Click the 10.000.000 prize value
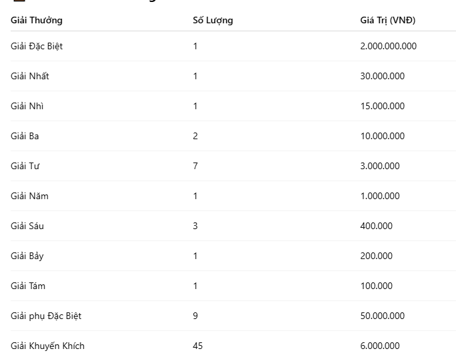The height and width of the screenshot is (359, 456). tap(383, 136)
